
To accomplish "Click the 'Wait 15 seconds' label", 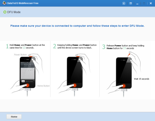I will point(142,79).
